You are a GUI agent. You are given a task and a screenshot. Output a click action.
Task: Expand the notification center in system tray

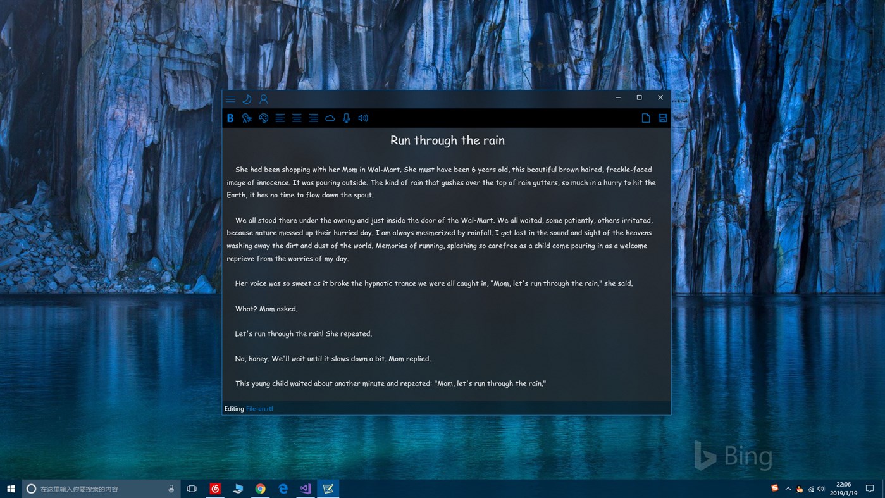coord(870,489)
